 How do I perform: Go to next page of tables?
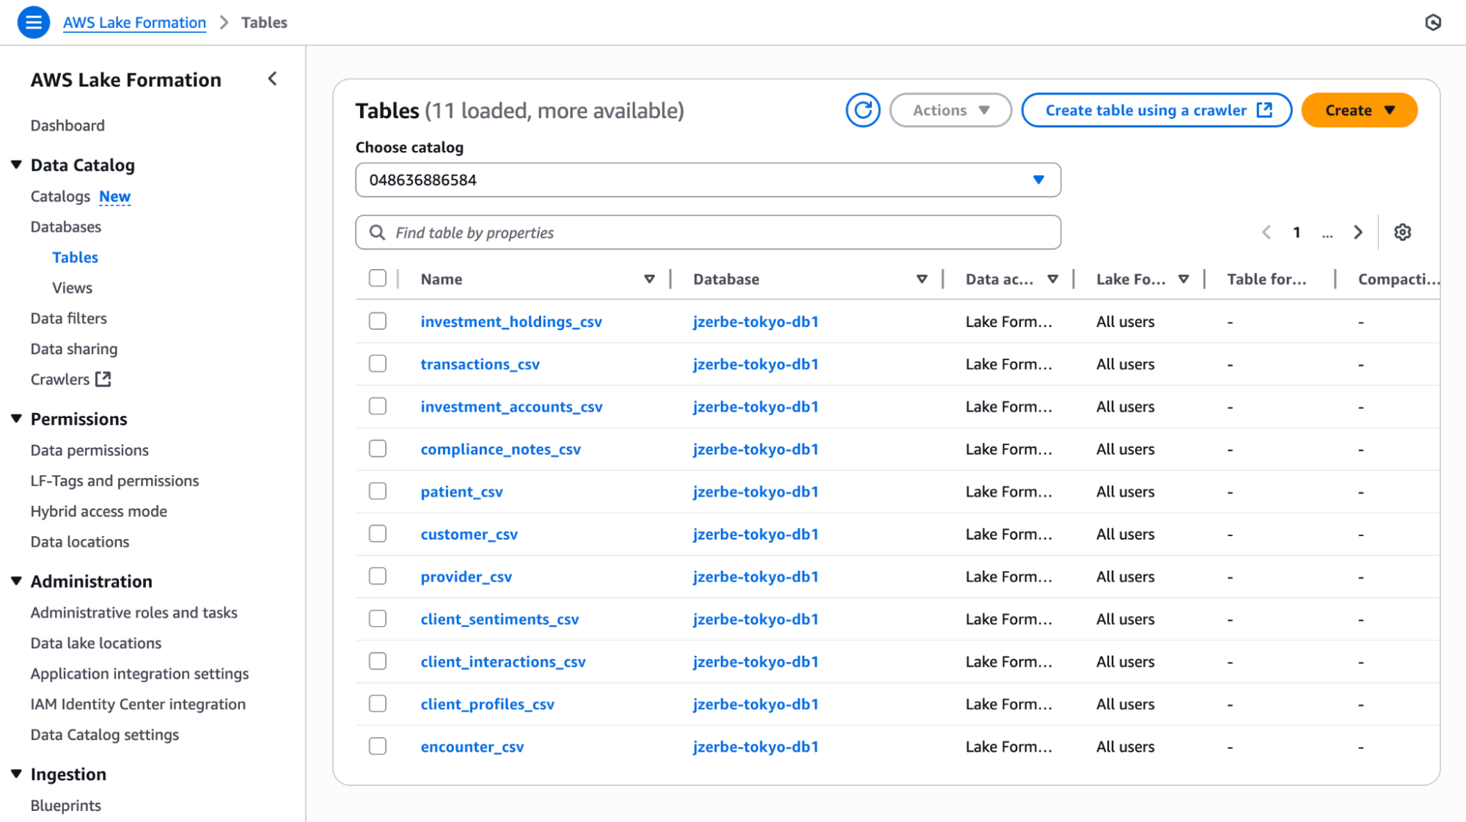pos(1358,232)
